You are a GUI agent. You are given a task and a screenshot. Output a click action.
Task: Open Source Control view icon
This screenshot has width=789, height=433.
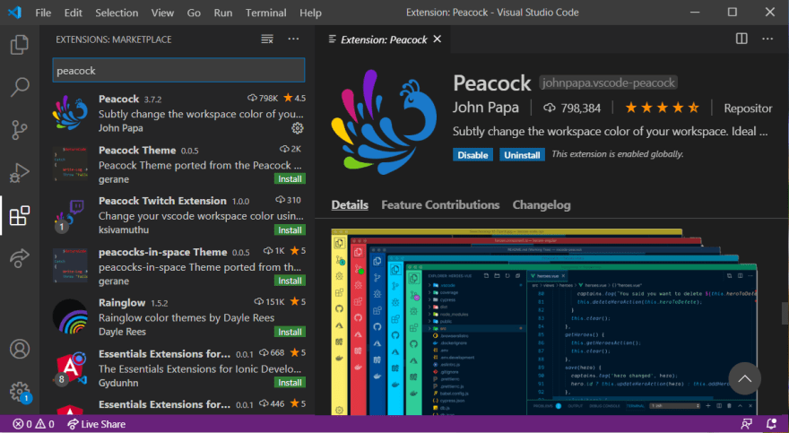[19, 130]
